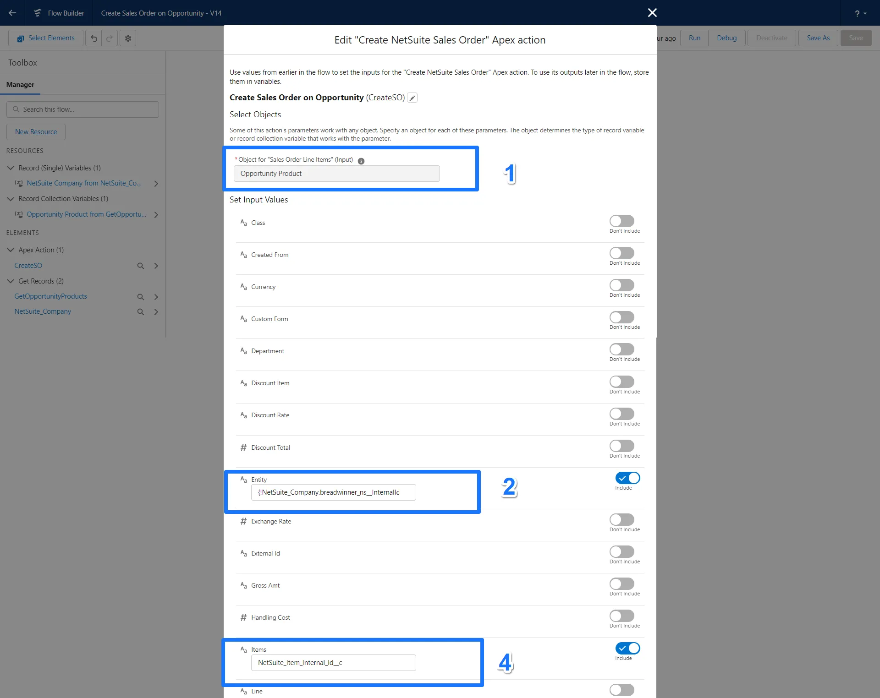Click the New Resource button
The image size is (880, 698).
click(x=36, y=132)
